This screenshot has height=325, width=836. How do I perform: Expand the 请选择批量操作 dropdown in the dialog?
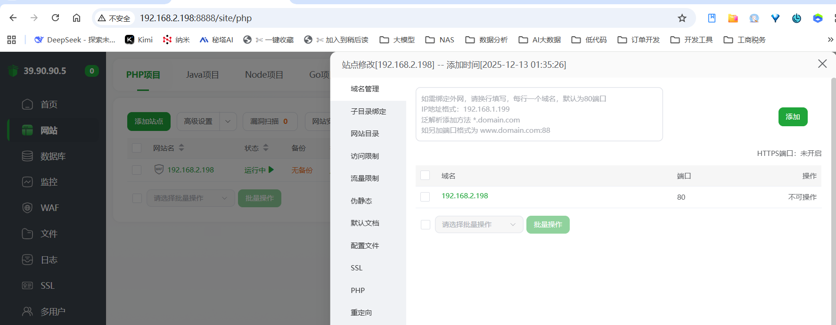point(479,225)
